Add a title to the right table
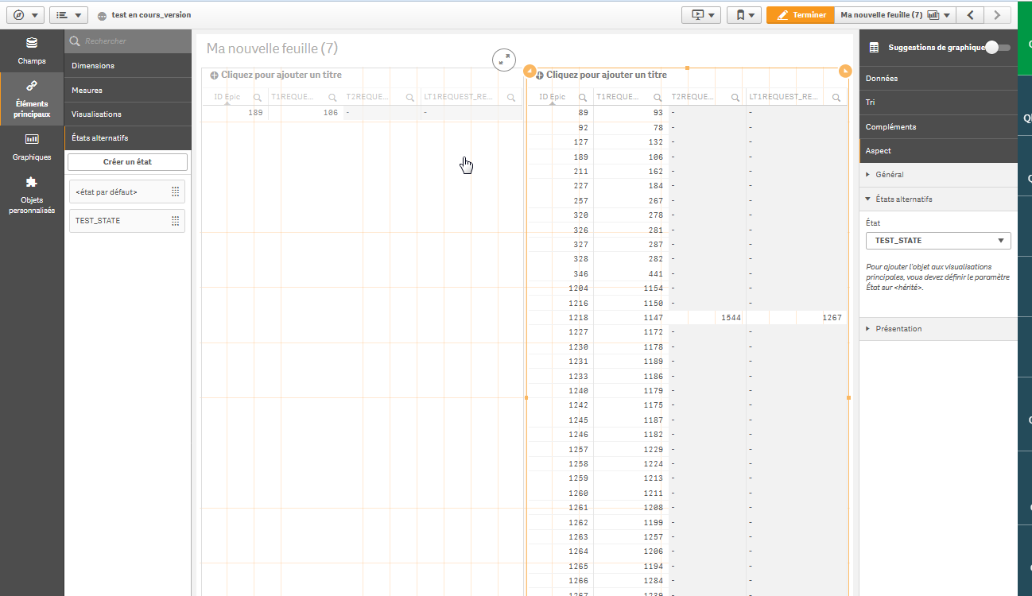The height and width of the screenshot is (596, 1032). click(x=602, y=75)
